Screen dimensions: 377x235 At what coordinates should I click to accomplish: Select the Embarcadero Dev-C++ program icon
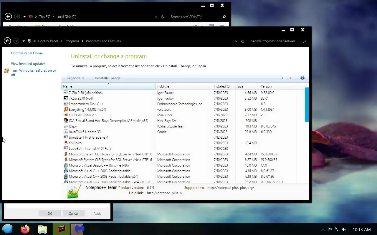click(66, 104)
